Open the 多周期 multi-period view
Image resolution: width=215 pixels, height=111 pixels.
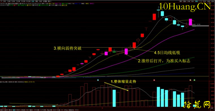[45, 1]
